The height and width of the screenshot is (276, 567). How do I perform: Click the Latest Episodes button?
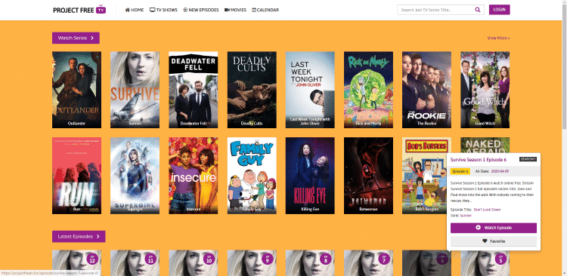(79, 236)
